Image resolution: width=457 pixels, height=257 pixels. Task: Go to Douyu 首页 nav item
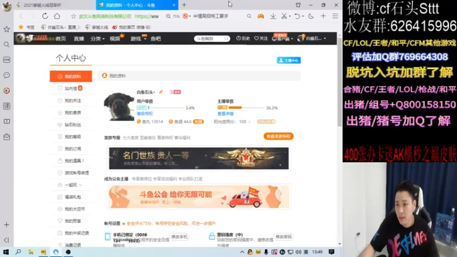coord(61,38)
